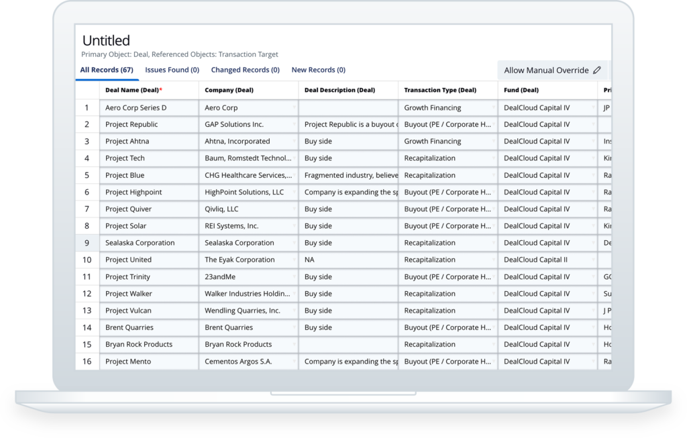The height and width of the screenshot is (438, 687).
Task: Open the Company dropdown arrow for Project Quiver
Action: (294, 209)
